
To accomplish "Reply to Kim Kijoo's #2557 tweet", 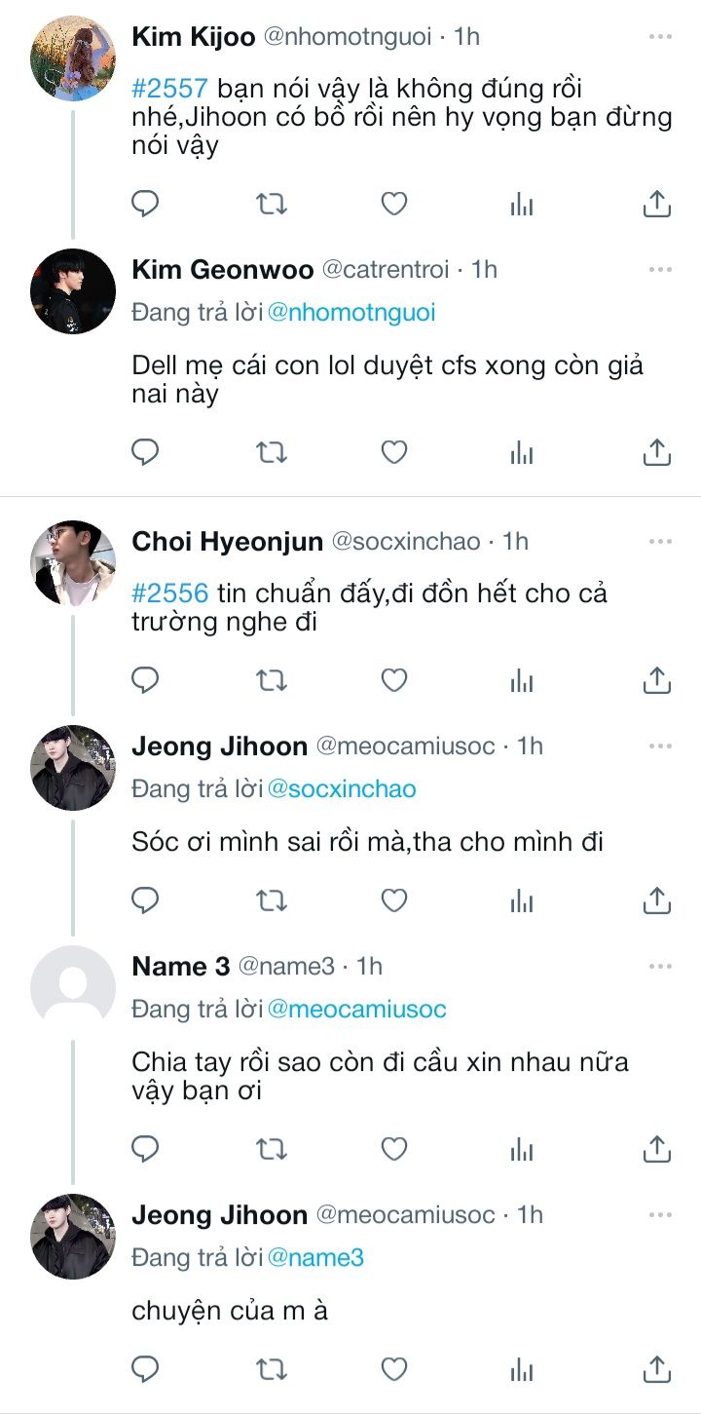I will point(145,204).
